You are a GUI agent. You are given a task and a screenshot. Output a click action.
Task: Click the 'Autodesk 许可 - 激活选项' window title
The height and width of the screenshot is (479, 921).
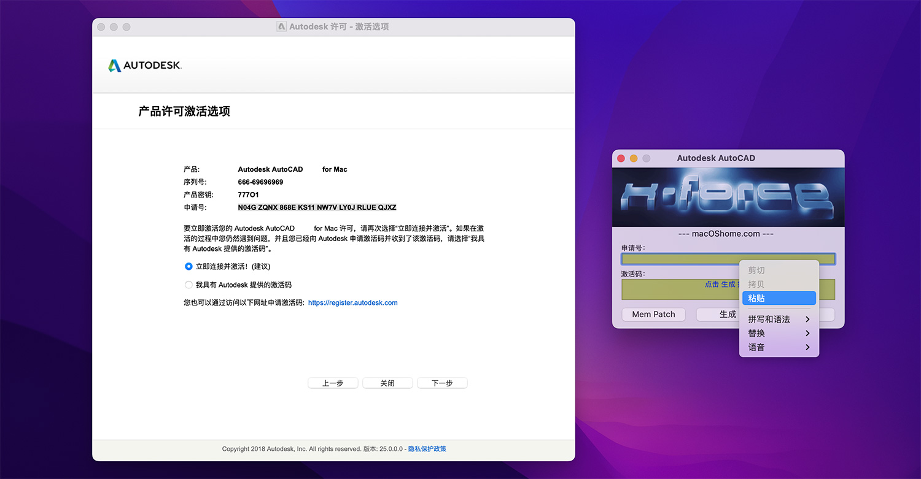(339, 27)
